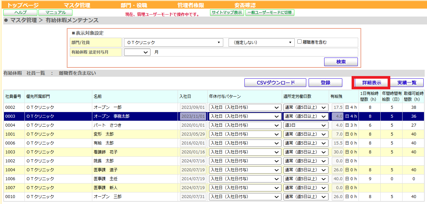The image size is (427, 204).
Task: Open 週所定労働日数 dropdown for 有給 太郎
Action: (x=306, y=143)
